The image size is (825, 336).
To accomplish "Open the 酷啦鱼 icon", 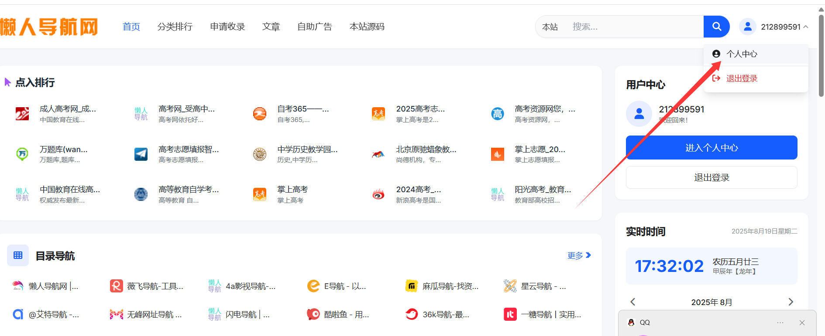I will click(x=313, y=314).
